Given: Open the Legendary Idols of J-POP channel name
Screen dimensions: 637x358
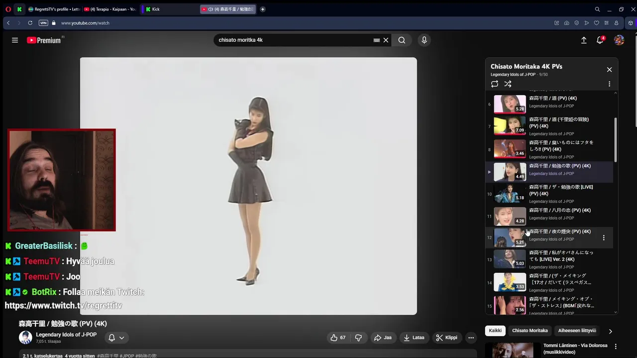Looking at the screenshot, I should coord(66,335).
